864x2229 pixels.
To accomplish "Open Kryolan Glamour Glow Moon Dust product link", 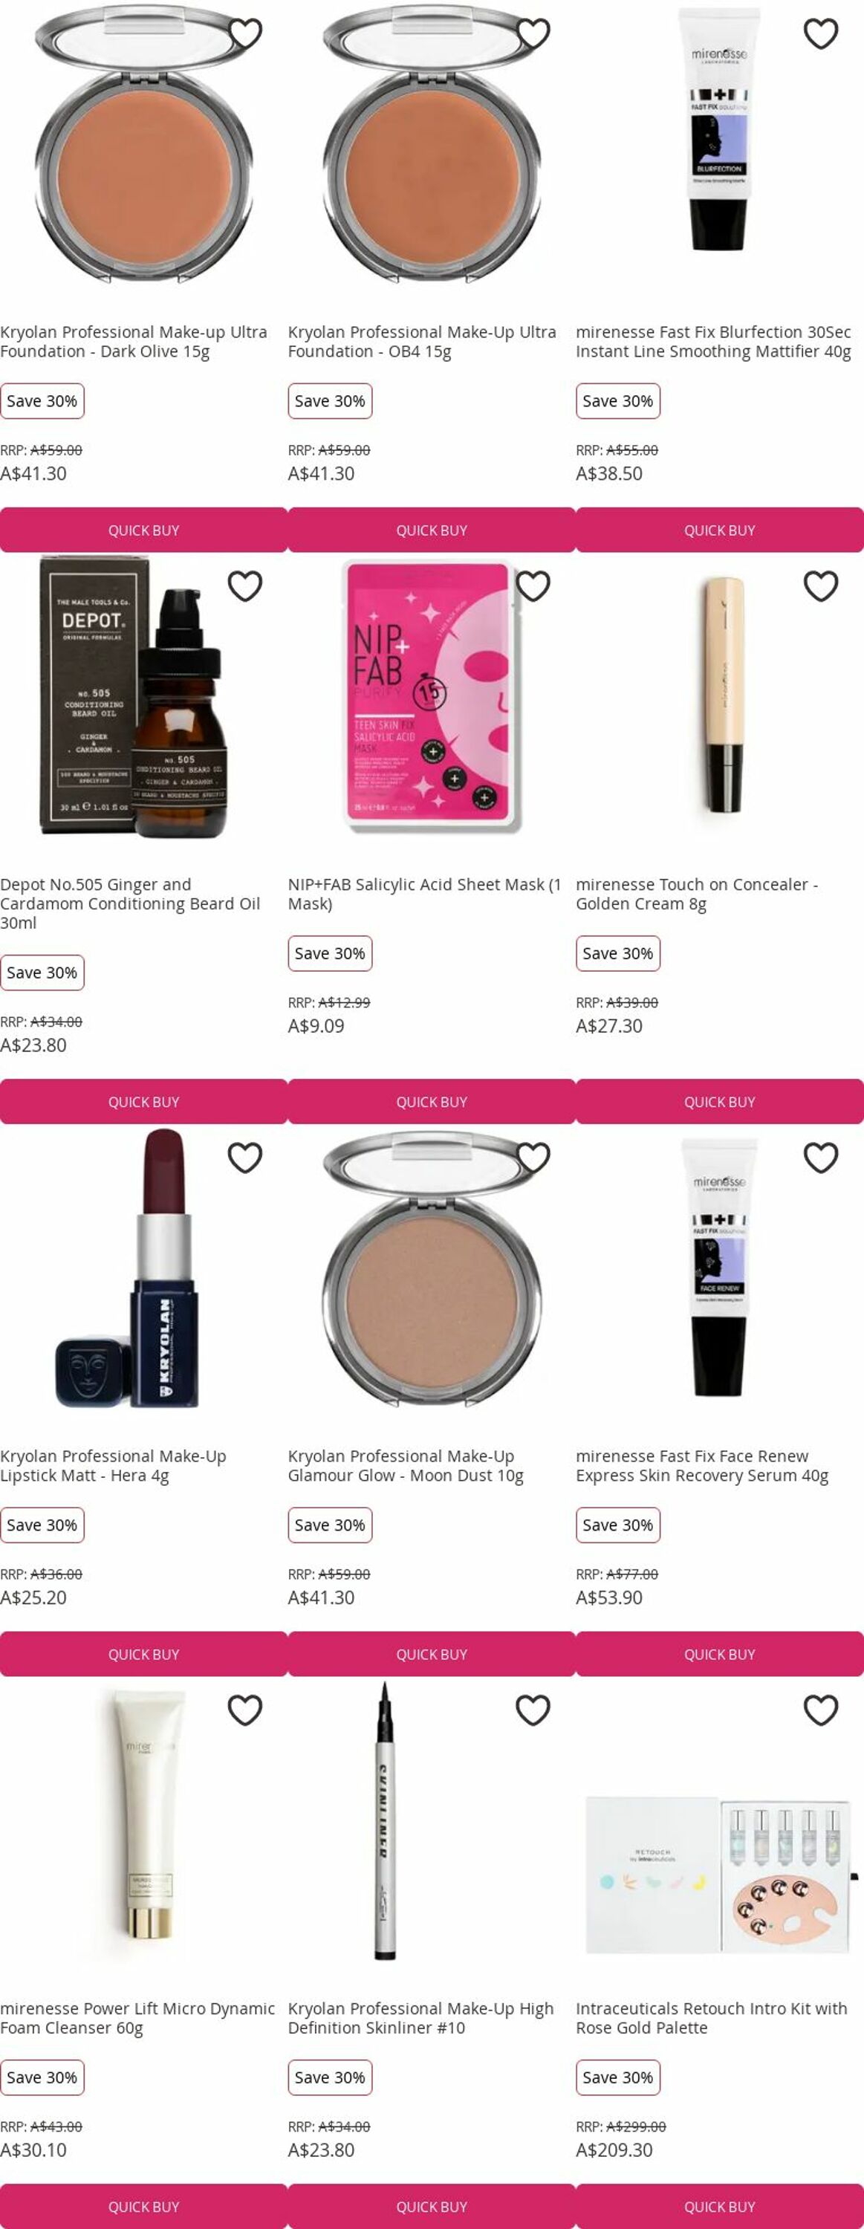I will [x=406, y=1466].
